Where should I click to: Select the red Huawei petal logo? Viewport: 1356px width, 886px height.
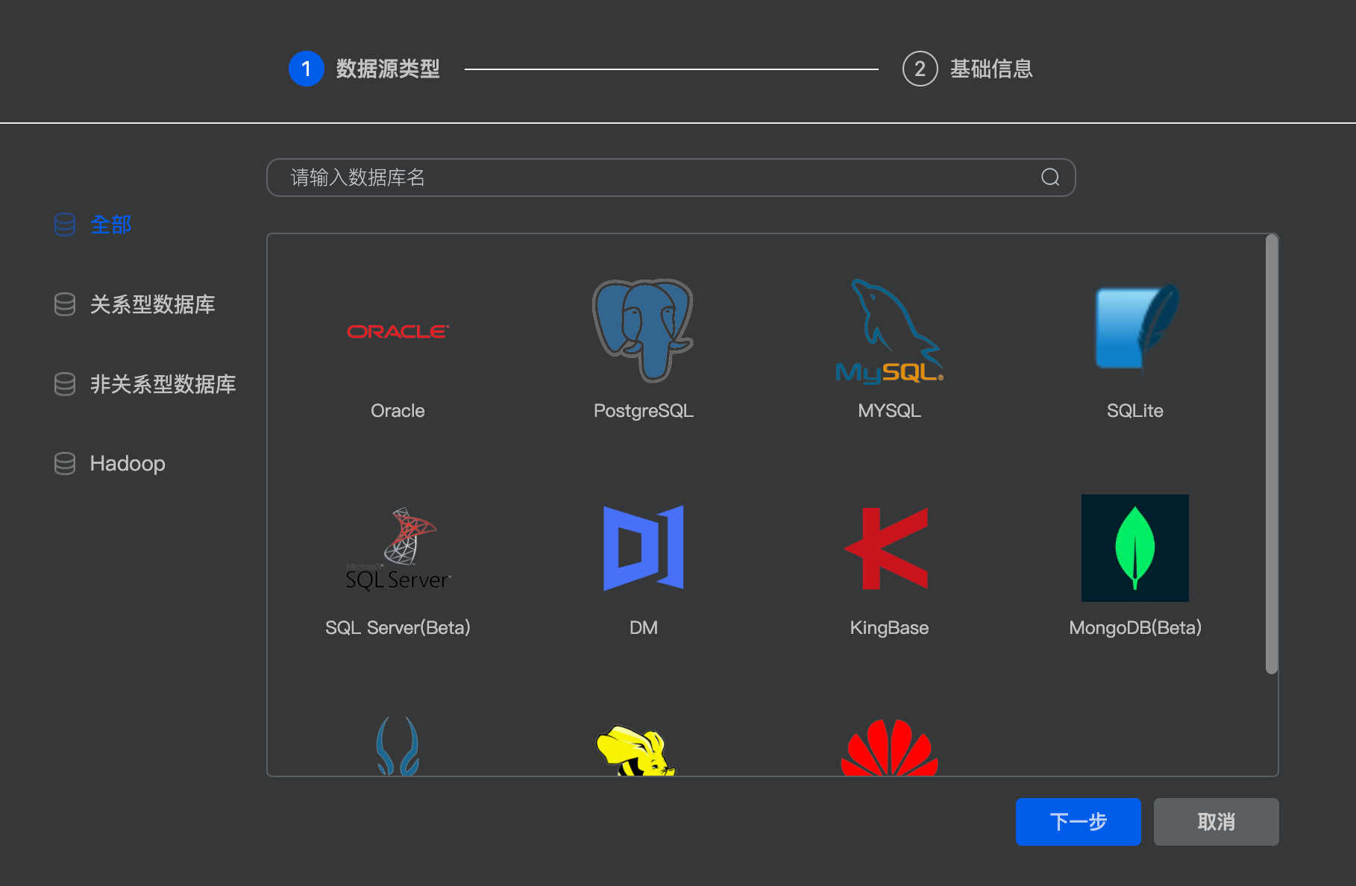click(x=889, y=747)
